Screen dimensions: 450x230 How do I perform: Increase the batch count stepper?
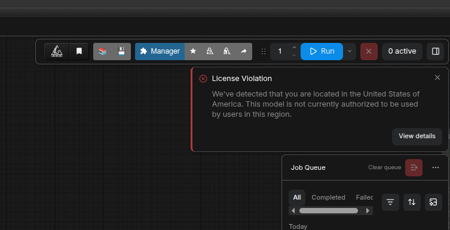coord(294,48)
